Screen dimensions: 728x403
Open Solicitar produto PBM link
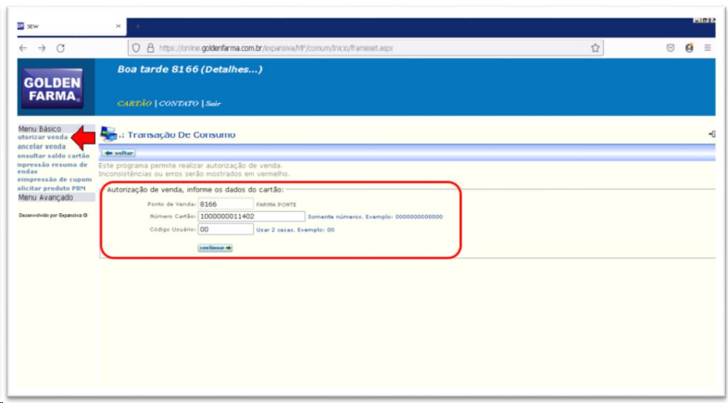click(x=52, y=188)
